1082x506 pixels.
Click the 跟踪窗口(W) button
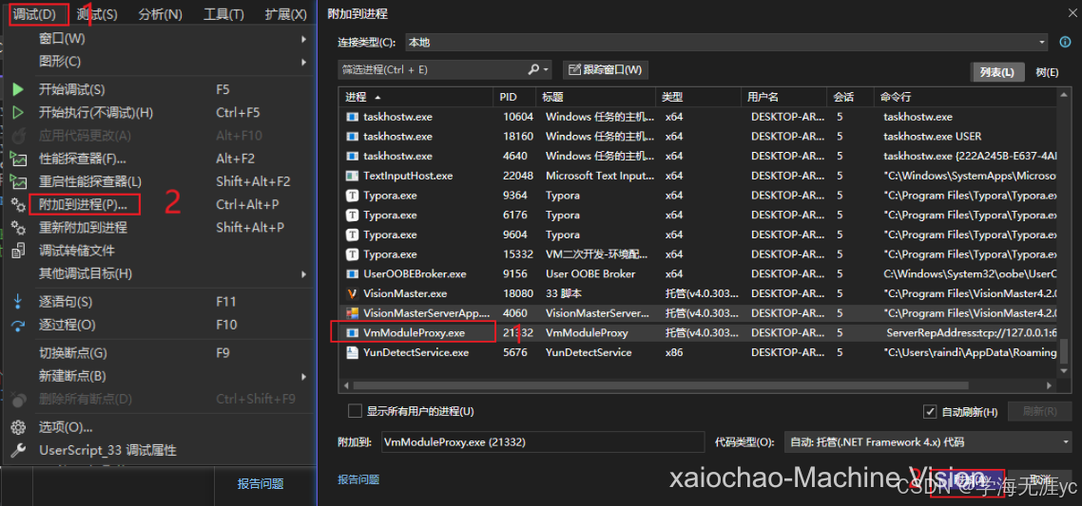(x=605, y=69)
